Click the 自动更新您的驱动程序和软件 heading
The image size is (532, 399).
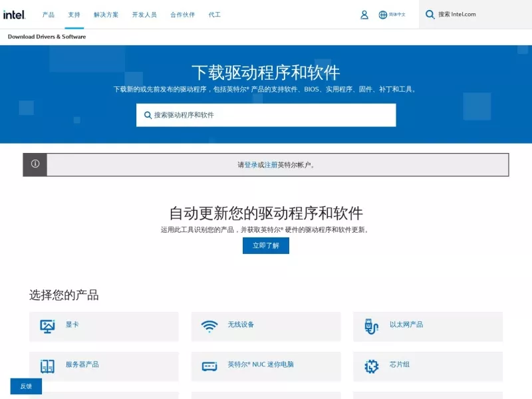266,213
